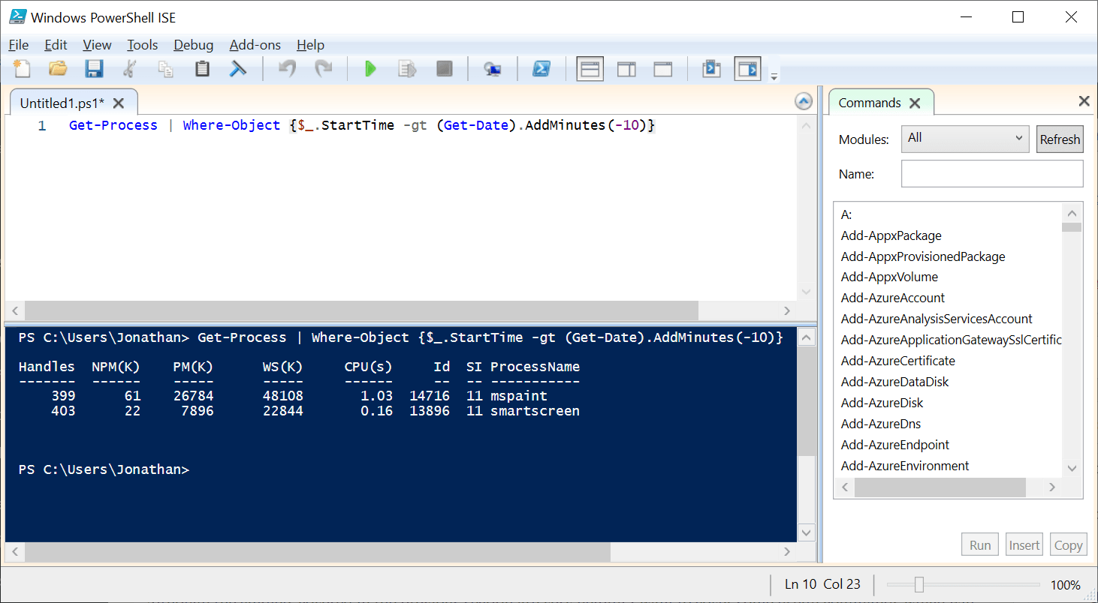Click the commands list horizontal scrollbar right arrow

pyautogui.click(x=1052, y=487)
